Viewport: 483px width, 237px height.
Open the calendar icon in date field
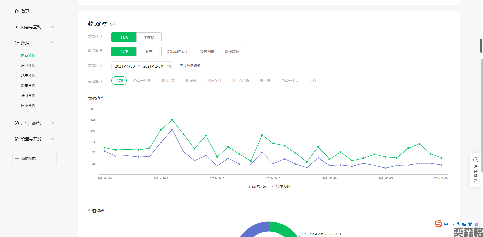click(x=169, y=66)
